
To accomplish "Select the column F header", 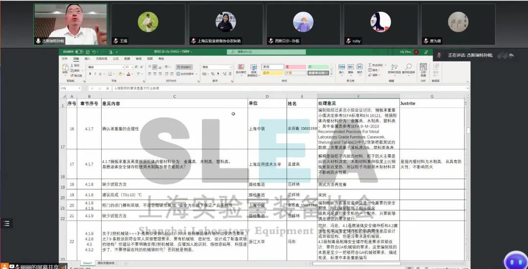I will 358,96.
